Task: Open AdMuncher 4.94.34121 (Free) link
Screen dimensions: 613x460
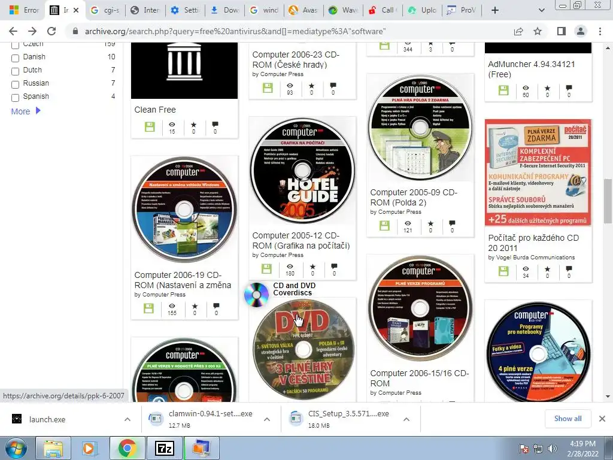Action: coord(532,69)
